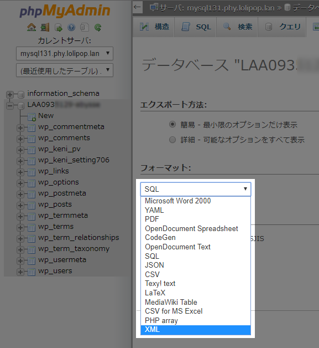
Task: Open the wp_users table link
Action: pyautogui.click(x=55, y=271)
